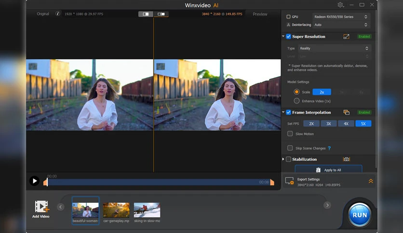The height and width of the screenshot is (233, 403).
Task: Select 2x scale option
Action: coord(322,92)
